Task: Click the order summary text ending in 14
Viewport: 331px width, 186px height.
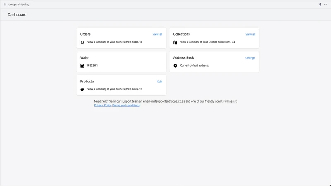Action: click(x=115, y=42)
